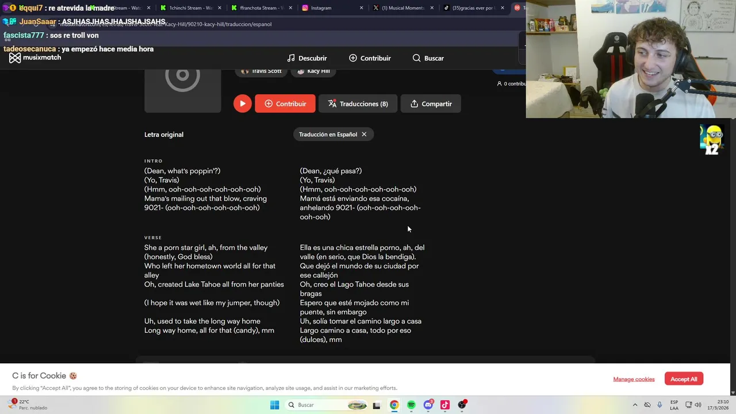Open the weather widget showing 22°C
This screenshot has height=414, width=736.
pyautogui.click(x=29, y=405)
